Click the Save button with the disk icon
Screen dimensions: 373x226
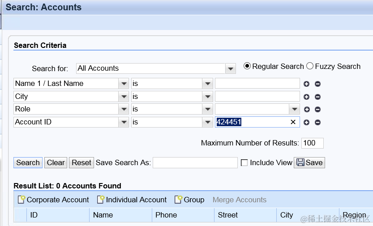coord(309,163)
